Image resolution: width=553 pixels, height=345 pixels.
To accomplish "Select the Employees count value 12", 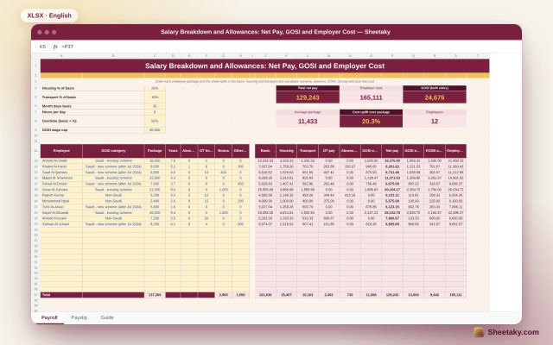I will (x=435, y=121).
